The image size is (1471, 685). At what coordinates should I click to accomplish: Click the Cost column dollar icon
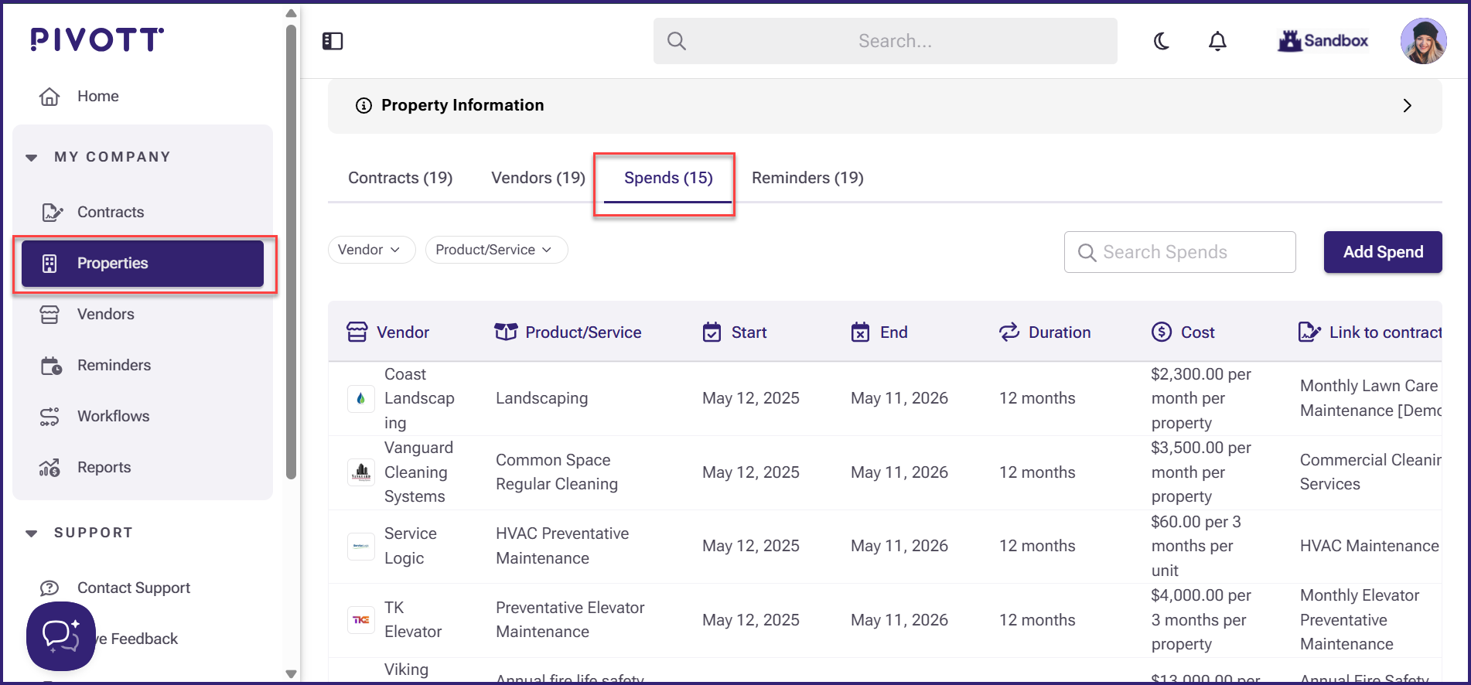(1162, 332)
